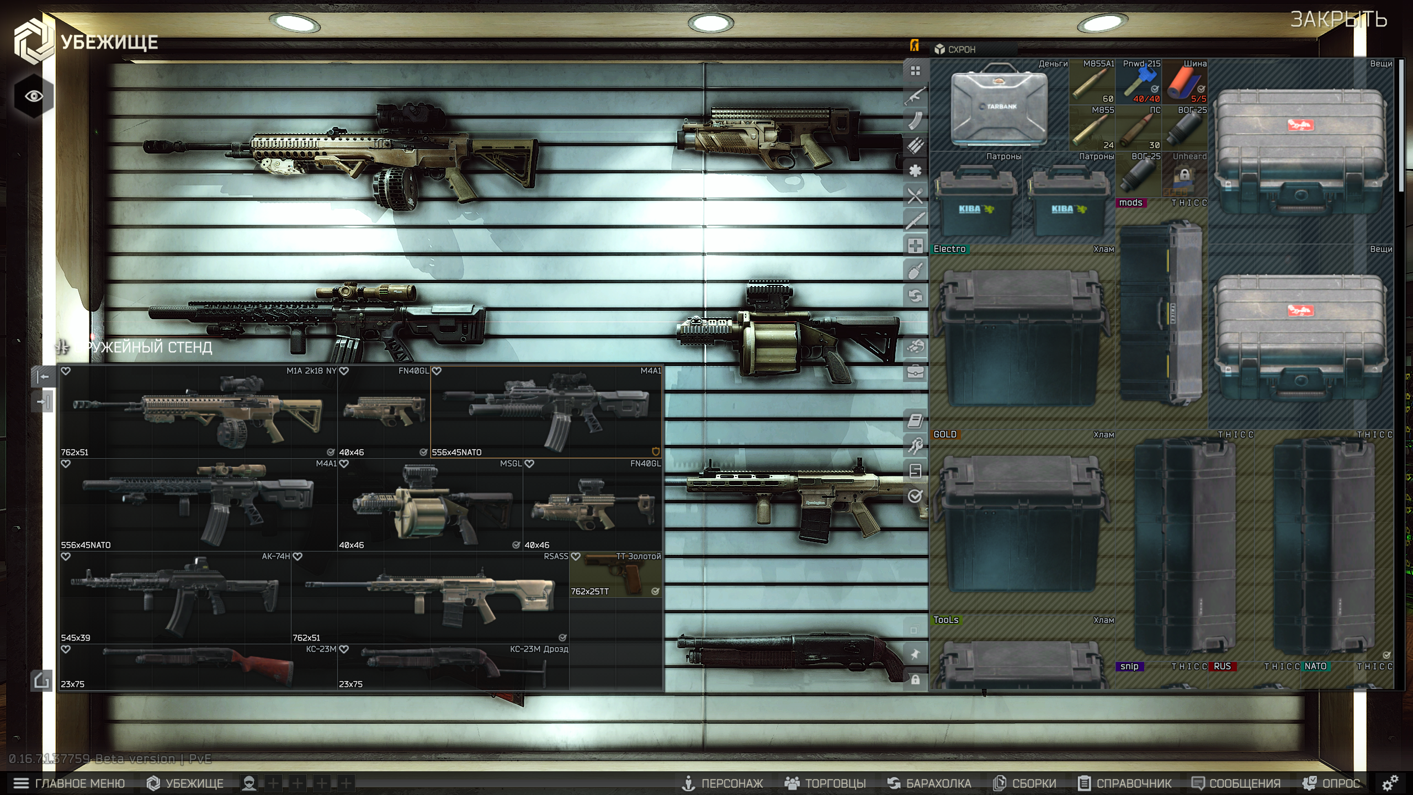Select the top Вещи items case

tap(1301, 151)
